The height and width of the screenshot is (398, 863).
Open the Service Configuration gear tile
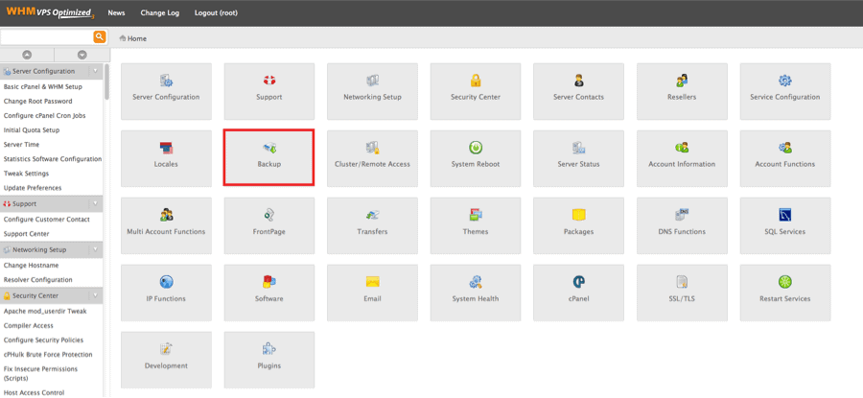[x=784, y=91]
